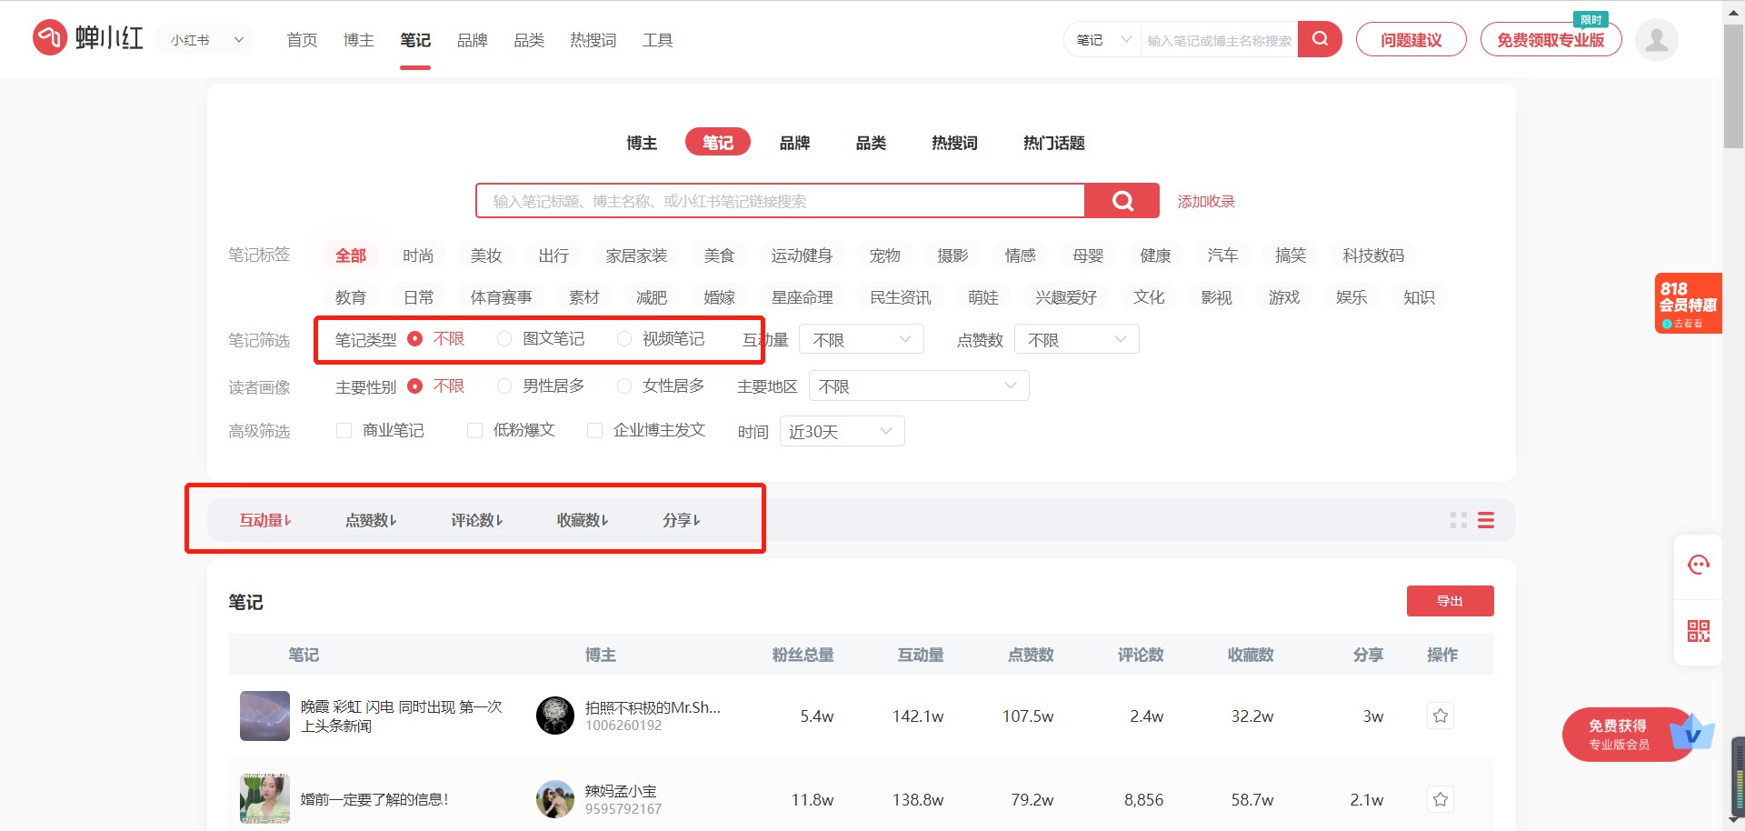
Task: Open customer service chat icon
Action: click(x=1698, y=566)
